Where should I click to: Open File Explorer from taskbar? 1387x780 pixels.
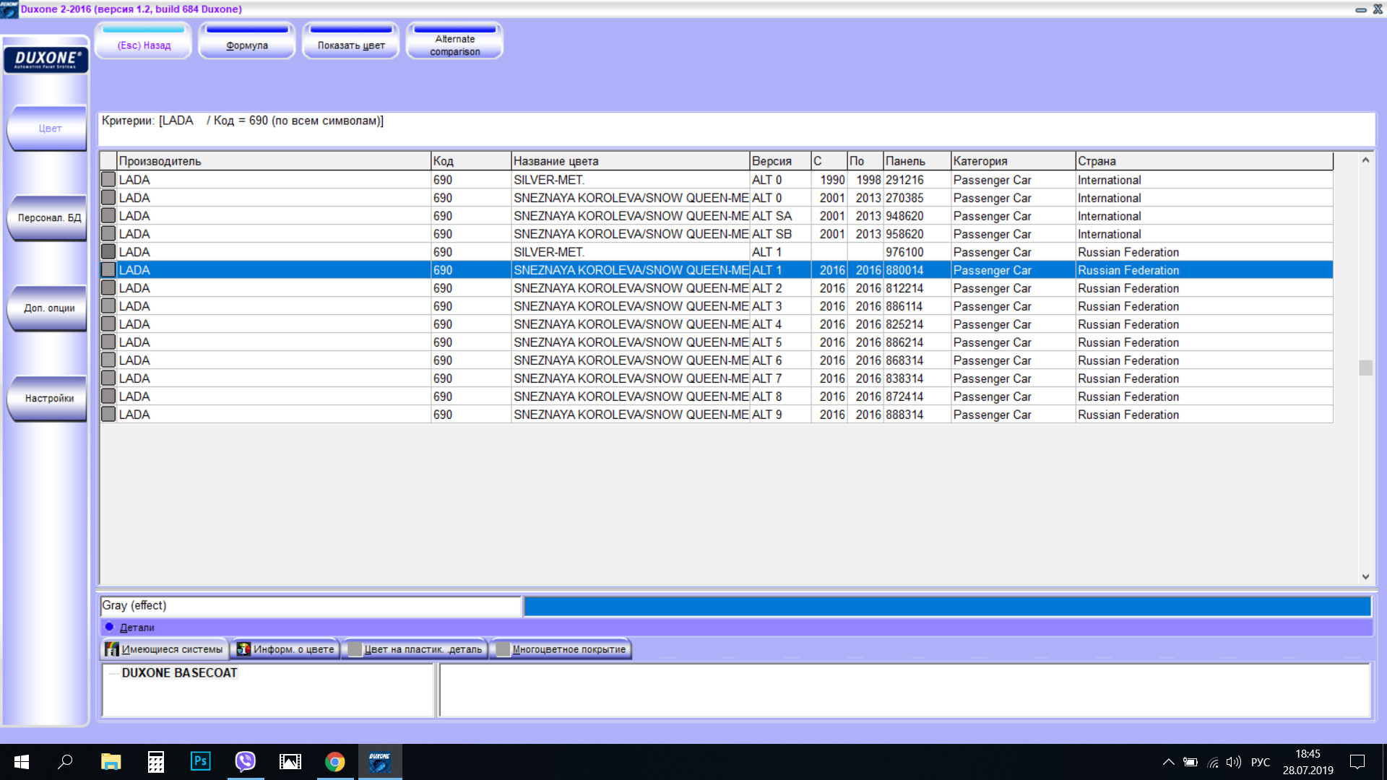(111, 762)
